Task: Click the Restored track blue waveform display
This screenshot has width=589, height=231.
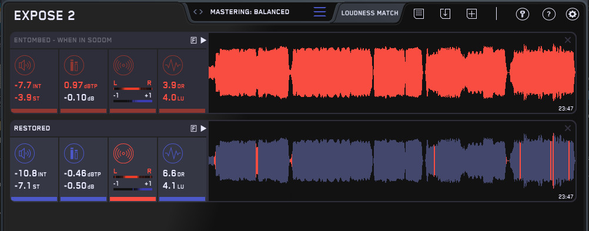Action: pos(392,160)
